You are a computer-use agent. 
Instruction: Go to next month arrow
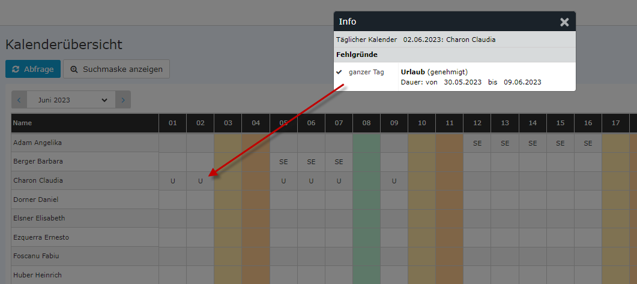point(123,99)
